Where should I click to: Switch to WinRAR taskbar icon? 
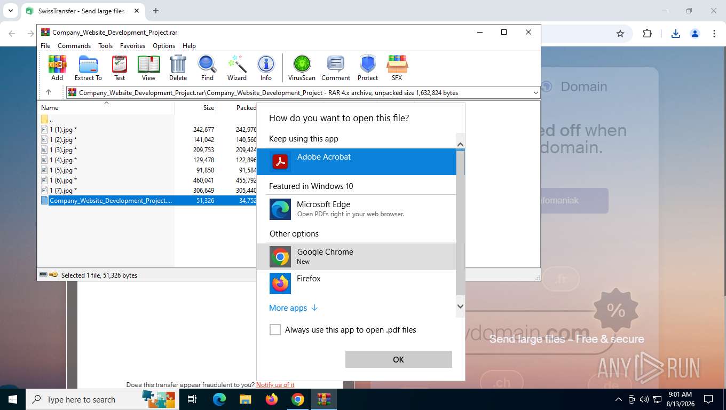[x=324, y=399]
